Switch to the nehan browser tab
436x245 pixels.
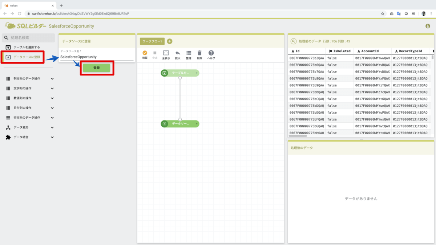click(x=28, y=5)
